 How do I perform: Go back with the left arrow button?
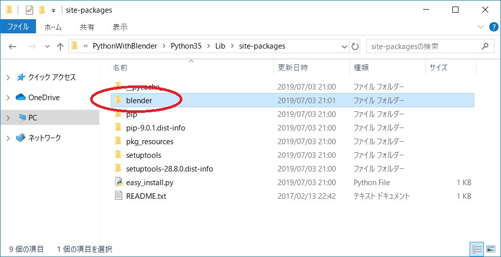tap(13, 47)
